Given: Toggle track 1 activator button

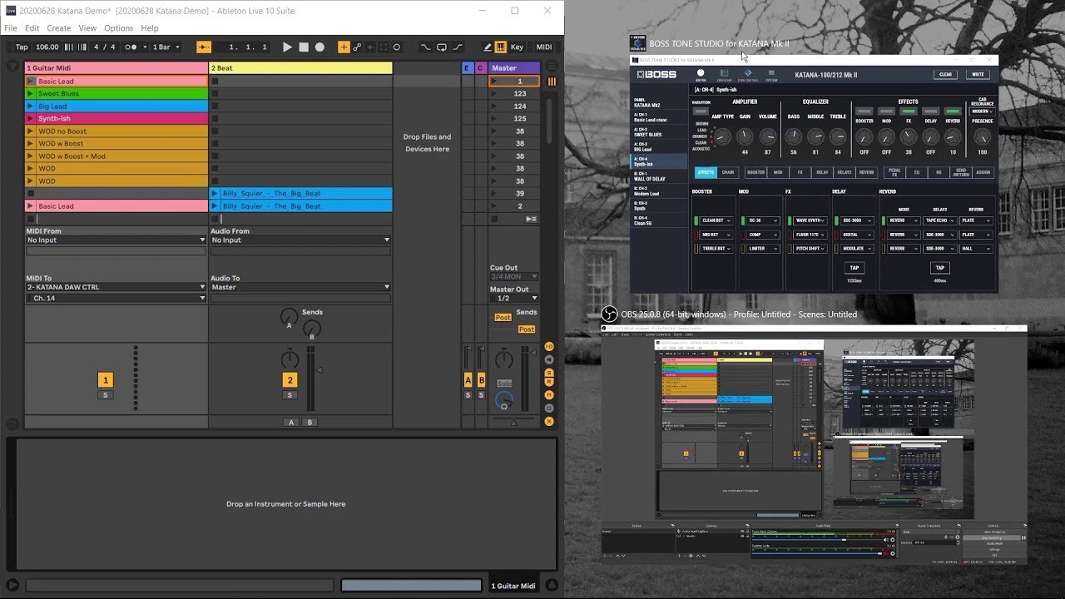Looking at the screenshot, I should [105, 379].
